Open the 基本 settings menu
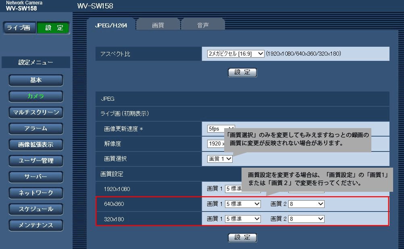 tap(36, 80)
